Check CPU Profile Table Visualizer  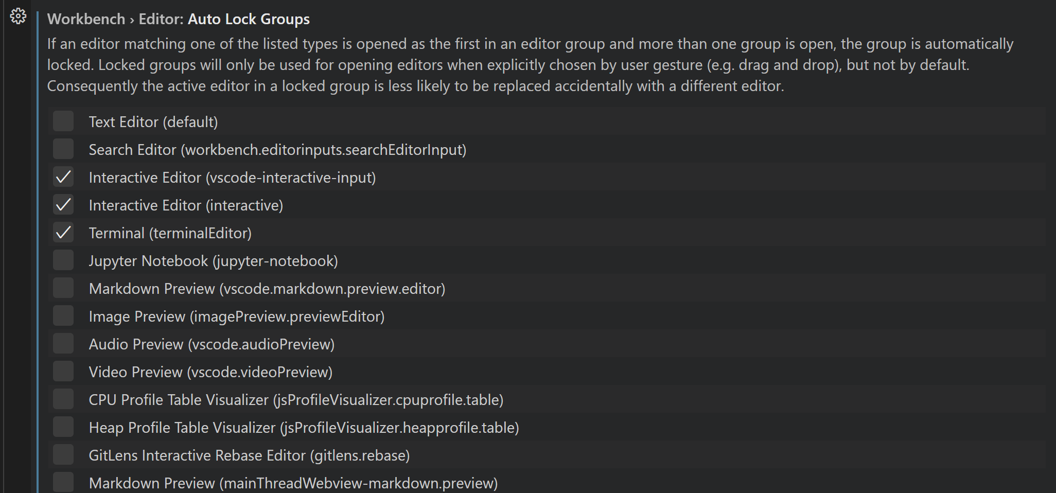coord(63,399)
